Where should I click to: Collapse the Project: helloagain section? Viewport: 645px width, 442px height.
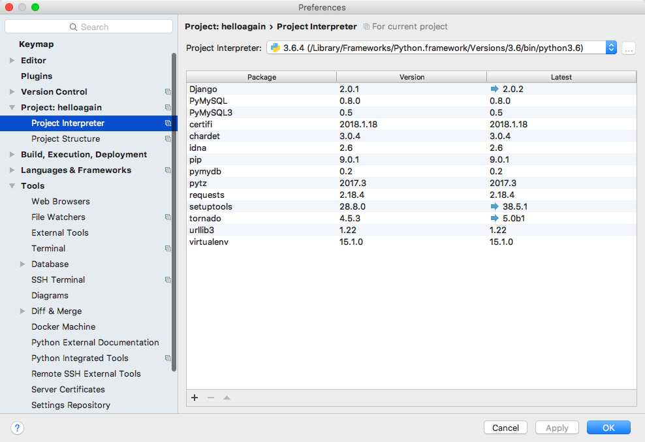pos(12,108)
